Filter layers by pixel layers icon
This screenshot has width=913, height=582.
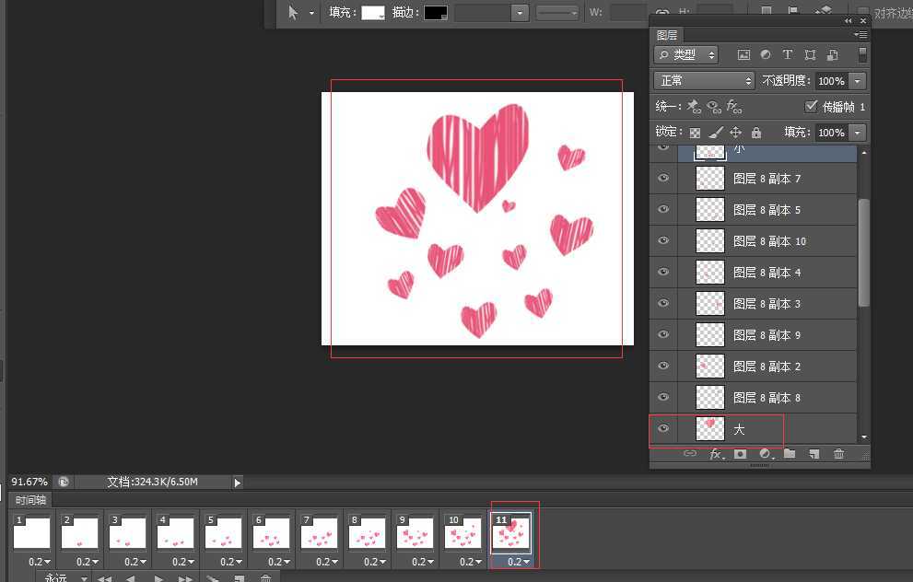(743, 55)
